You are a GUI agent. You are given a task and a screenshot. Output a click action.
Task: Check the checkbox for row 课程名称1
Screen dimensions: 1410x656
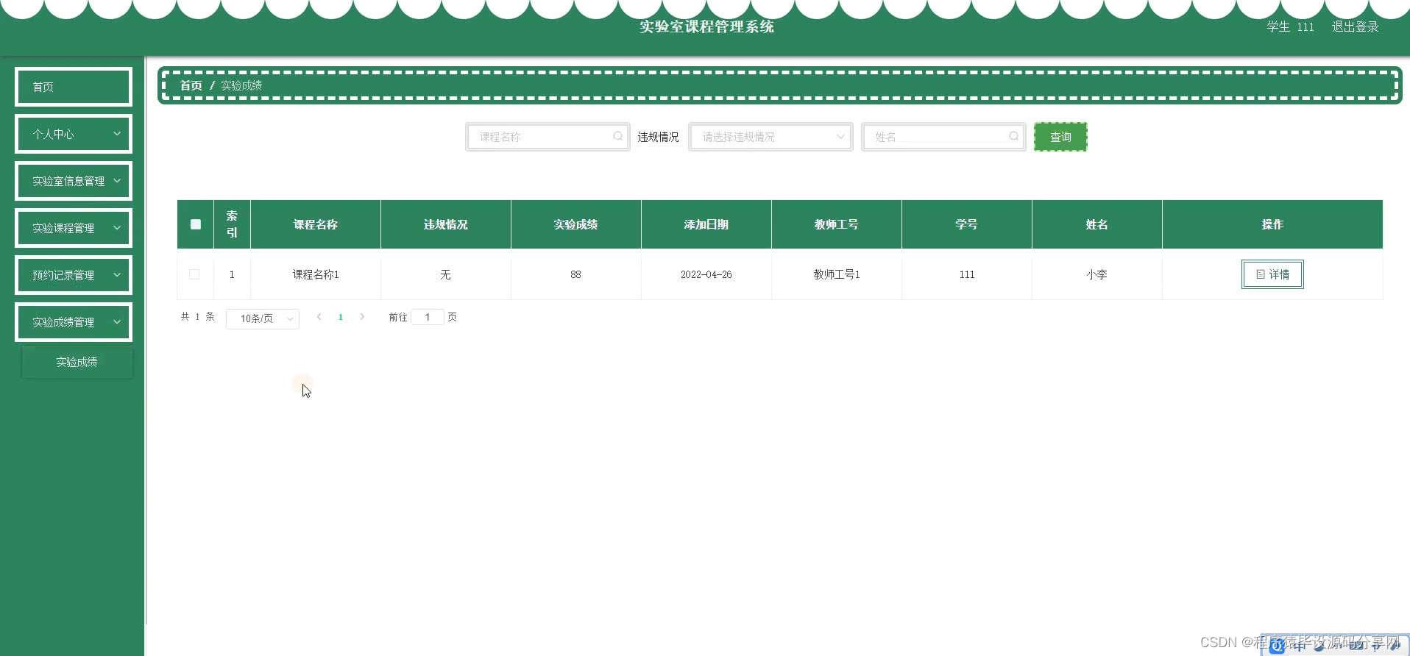tap(194, 274)
